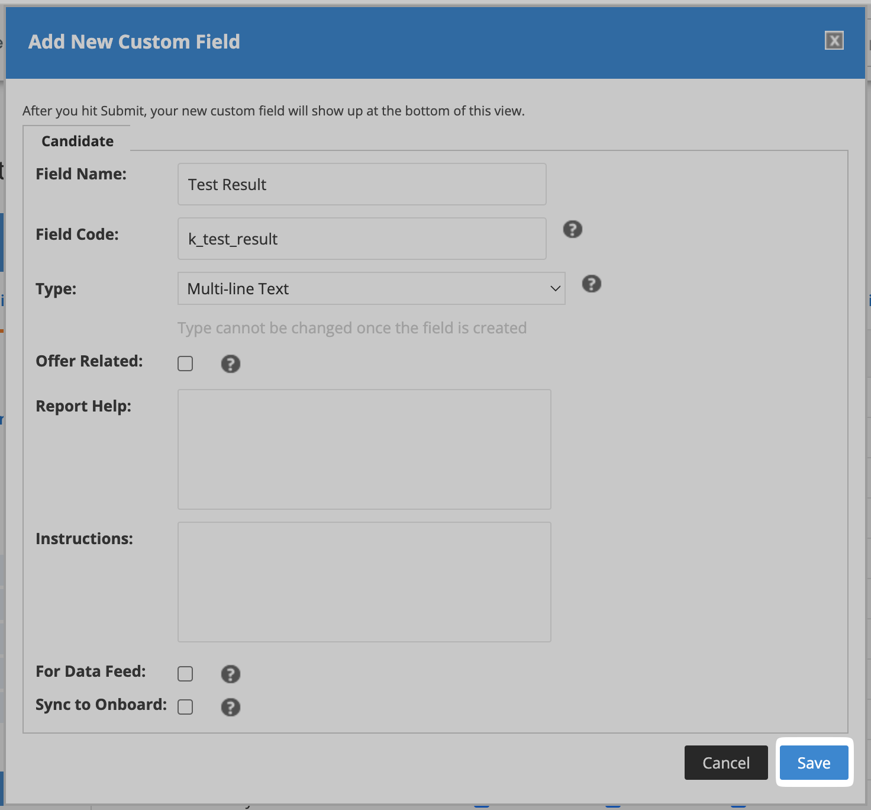This screenshot has width=871, height=810.
Task: Select the Candidate tab
Action: pos(78,141)
